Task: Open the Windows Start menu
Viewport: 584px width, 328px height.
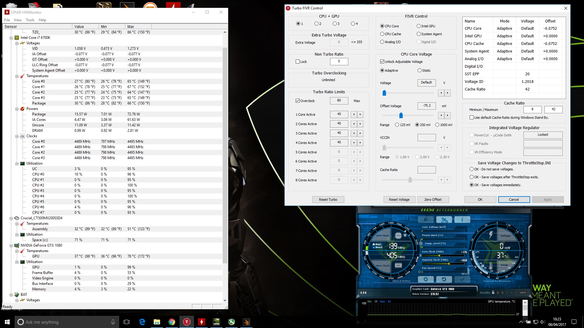Action: [7, 322]
